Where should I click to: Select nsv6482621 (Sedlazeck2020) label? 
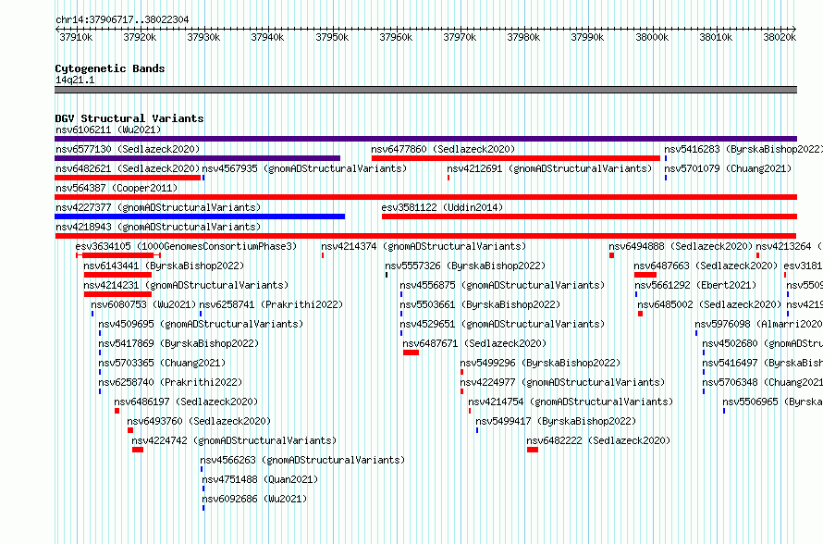[128, 168]
